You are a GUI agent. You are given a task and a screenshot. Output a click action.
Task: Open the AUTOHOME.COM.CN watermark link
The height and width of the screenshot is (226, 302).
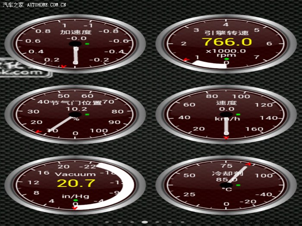[x=46, y=5]
